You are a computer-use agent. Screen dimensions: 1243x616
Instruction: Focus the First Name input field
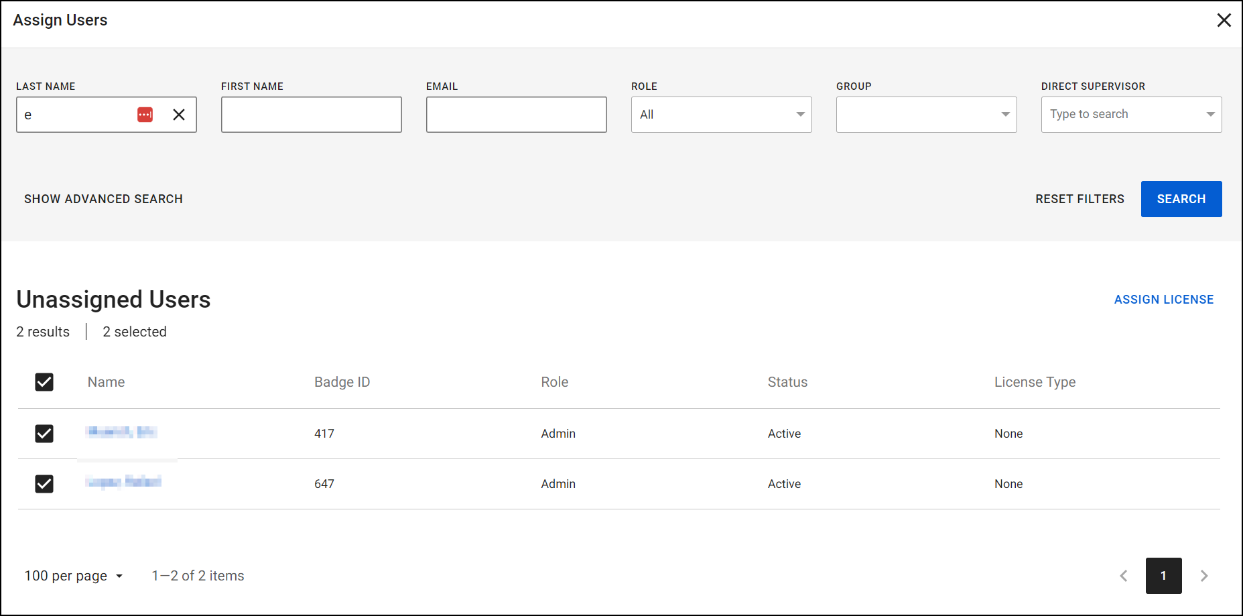[311, 115]
